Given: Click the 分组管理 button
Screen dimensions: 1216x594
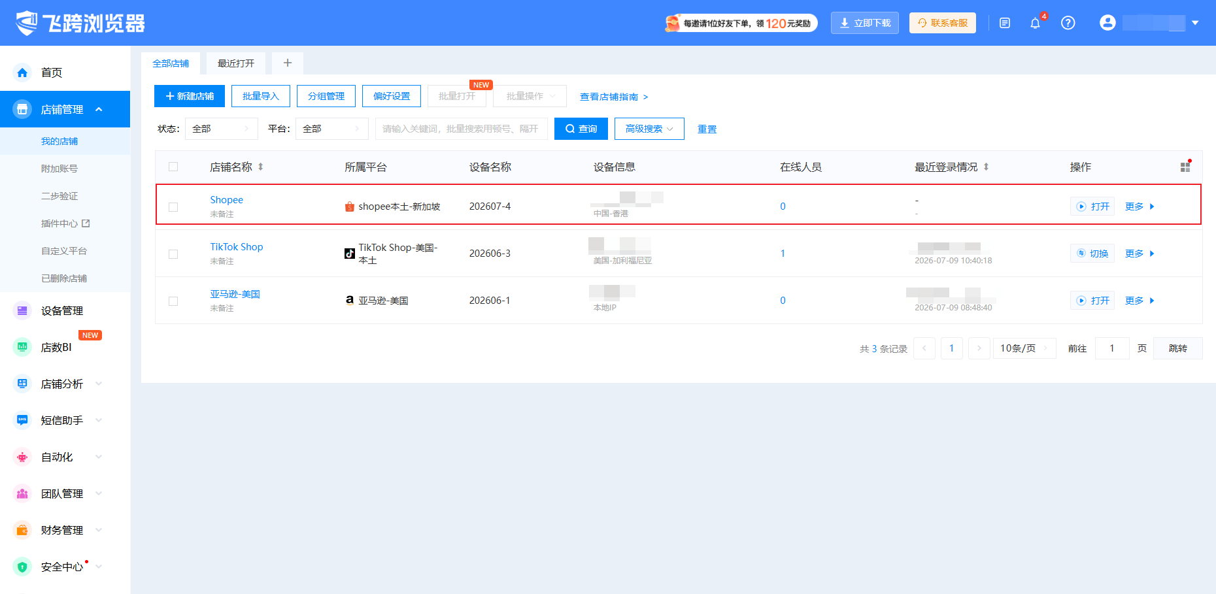Looking at the screenshot, I should [326, 96].
